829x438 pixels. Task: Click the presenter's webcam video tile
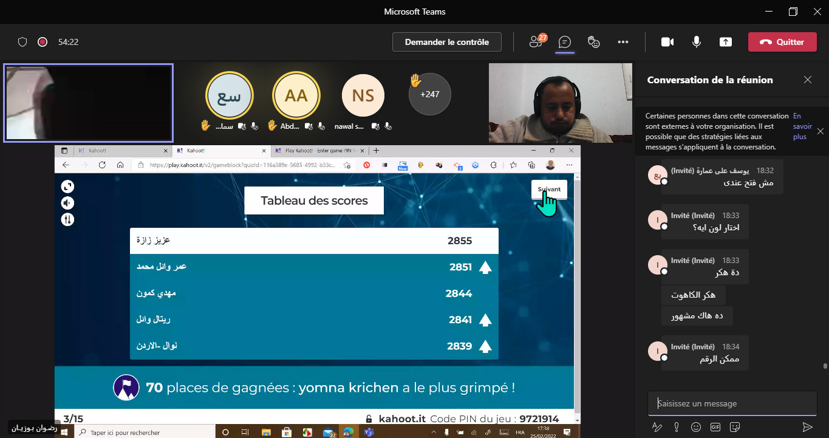[560, 103]
